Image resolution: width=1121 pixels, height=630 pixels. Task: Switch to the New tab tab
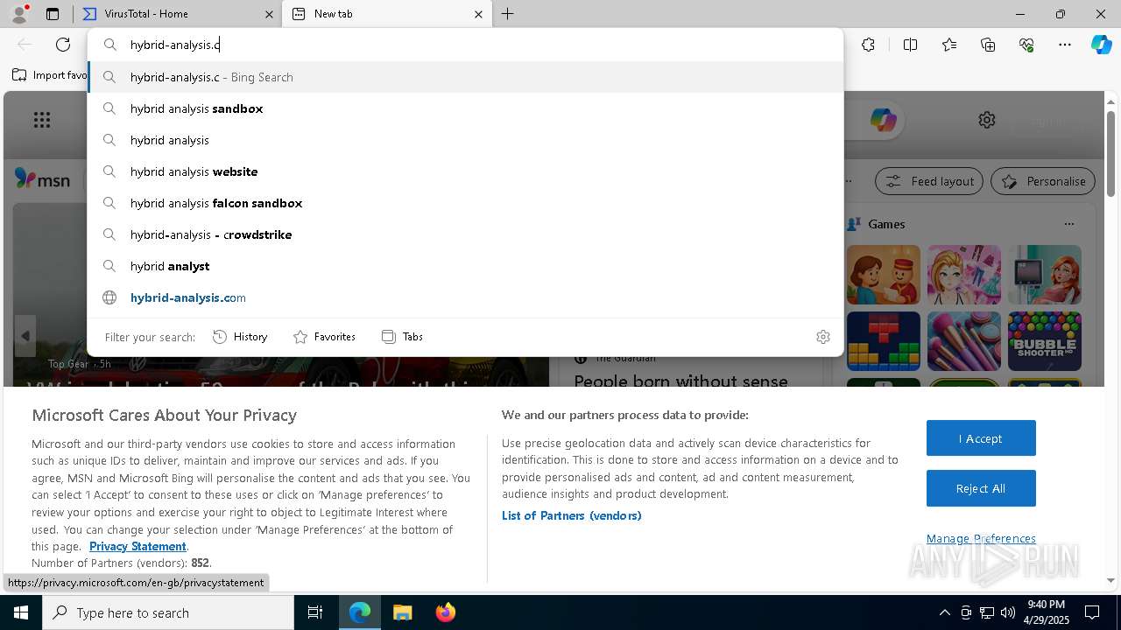pyautogui.click(x=385, y=14)
